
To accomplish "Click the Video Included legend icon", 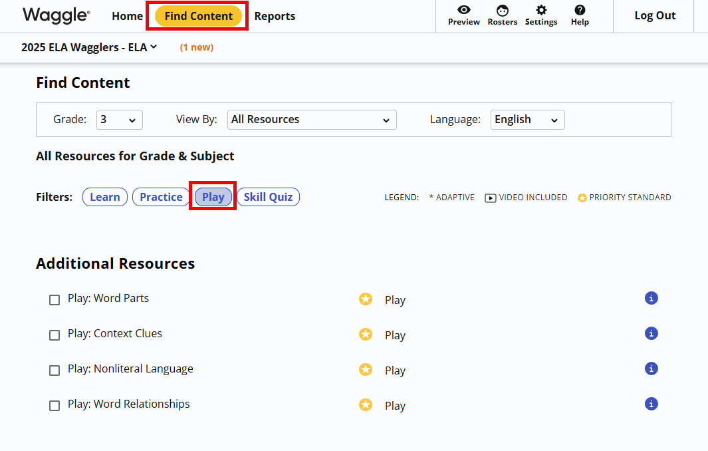I will point(491,198).
